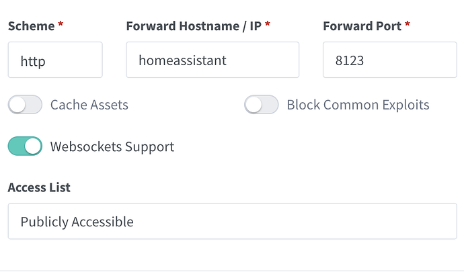Click the Cache Assets label text
This screenshot has height=274, width=464.
[89, 105]
